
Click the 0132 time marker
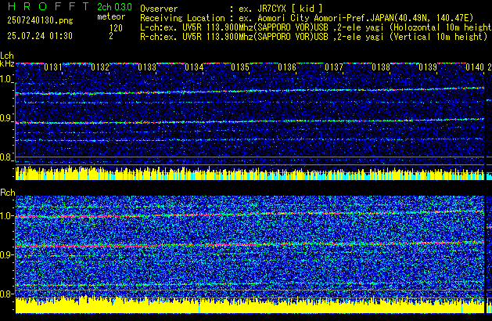[100, 67]
